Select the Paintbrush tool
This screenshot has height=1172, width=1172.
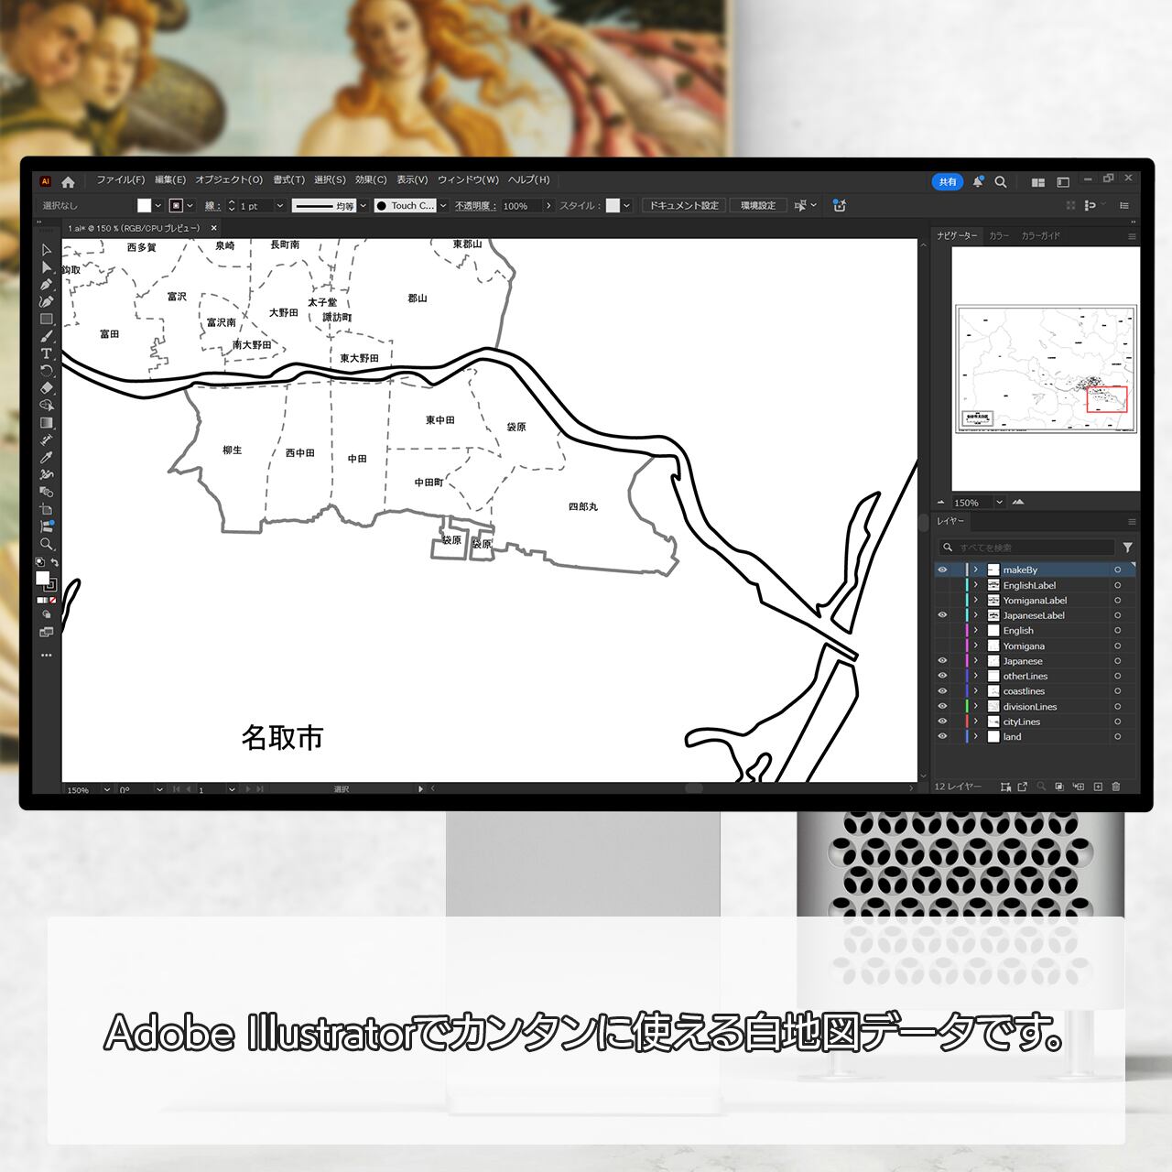point(47,336)
